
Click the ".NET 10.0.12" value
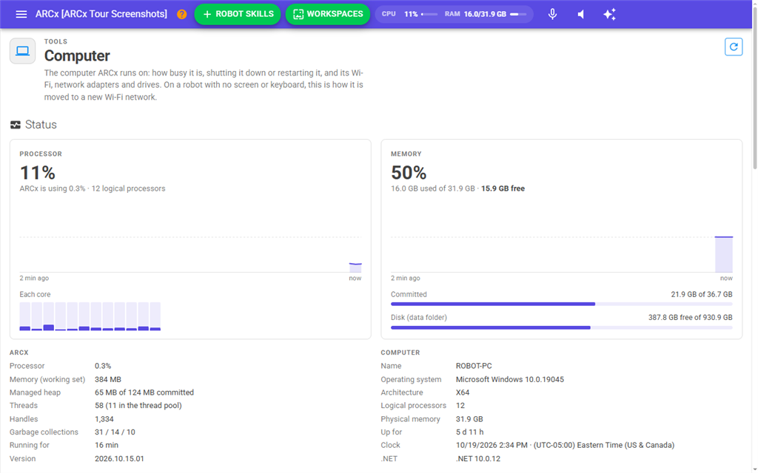478,458
